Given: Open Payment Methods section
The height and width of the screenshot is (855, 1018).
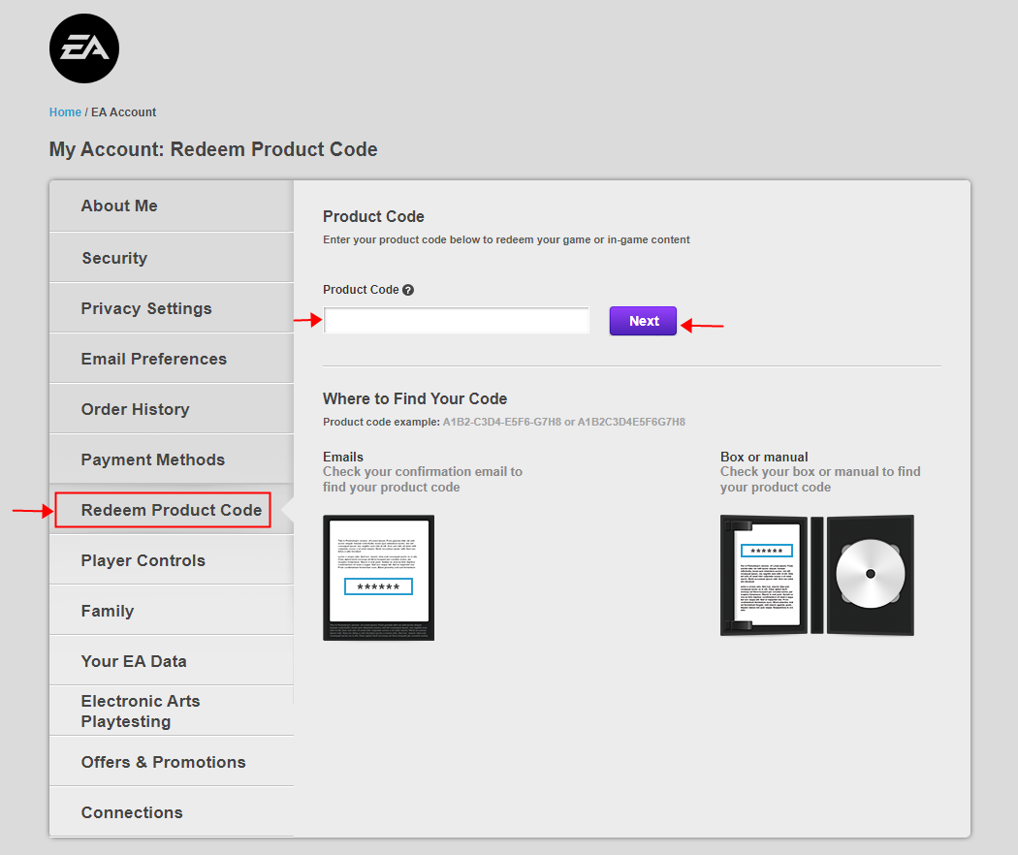Looking at the screenshot, I should click(x=172, y=459).
